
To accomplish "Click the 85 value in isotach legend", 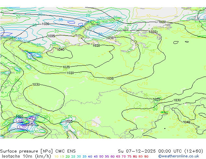I will [140, 156].
